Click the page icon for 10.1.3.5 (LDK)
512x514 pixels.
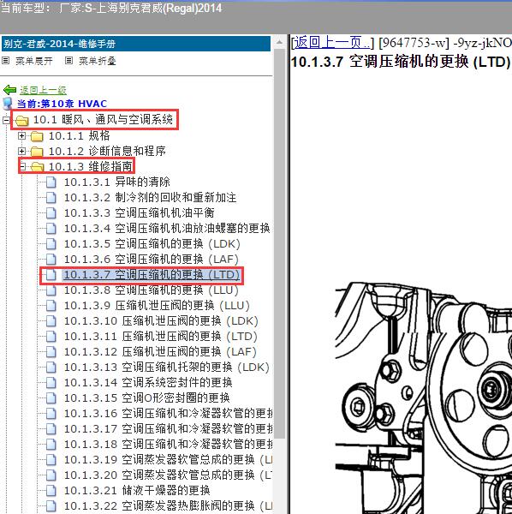tap(51, 243)
